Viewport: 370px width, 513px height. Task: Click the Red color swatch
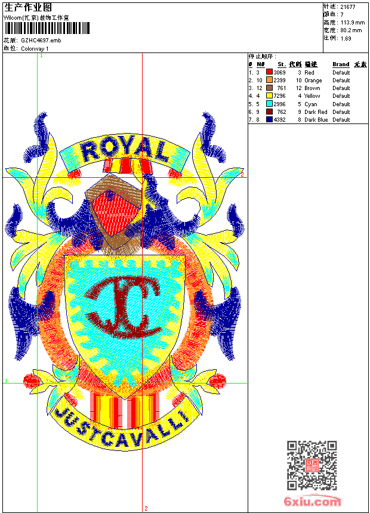pos(270,72)
